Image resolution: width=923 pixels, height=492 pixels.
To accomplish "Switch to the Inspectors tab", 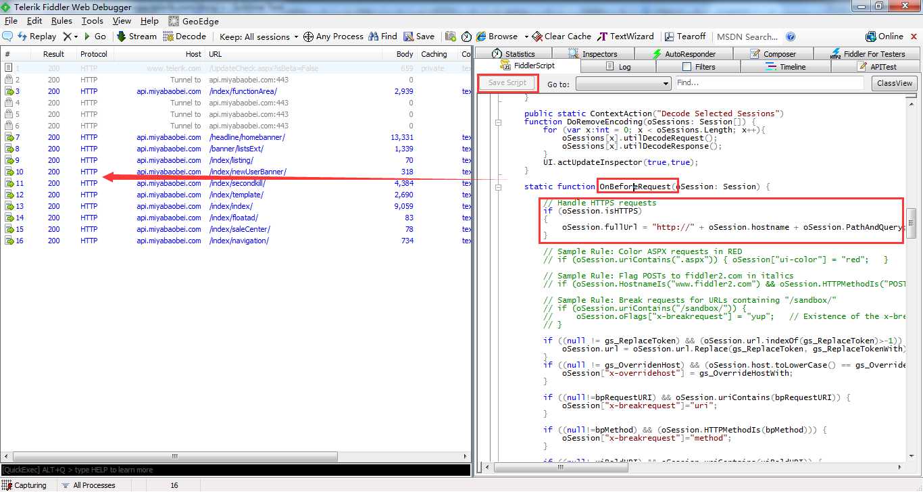I will click(593, 54).
